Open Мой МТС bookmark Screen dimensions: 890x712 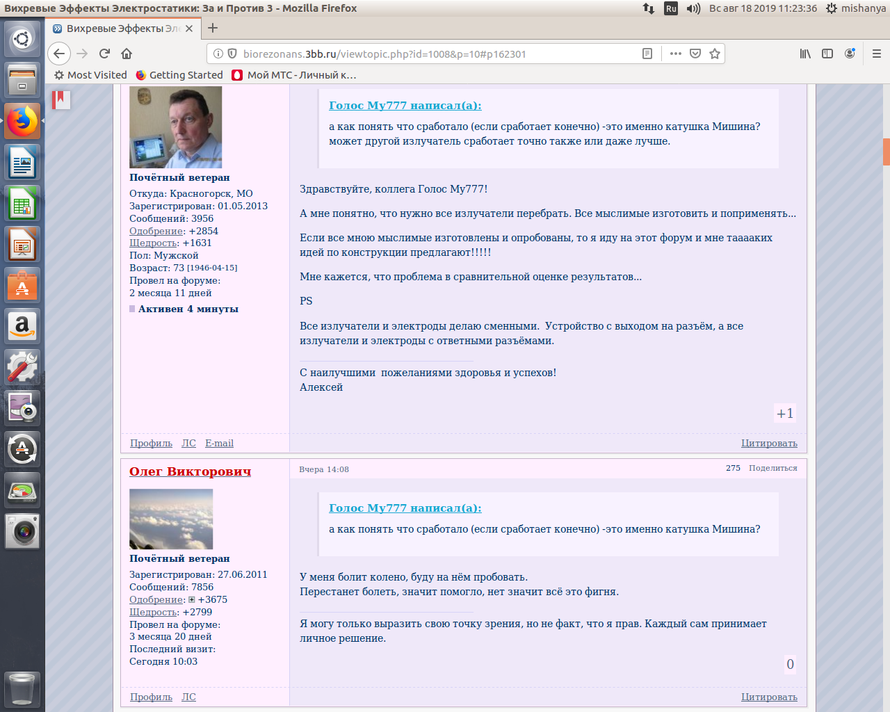294,75
